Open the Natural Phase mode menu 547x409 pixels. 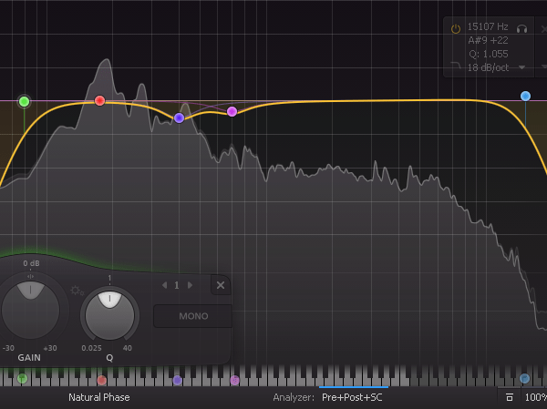coord(98,397)
